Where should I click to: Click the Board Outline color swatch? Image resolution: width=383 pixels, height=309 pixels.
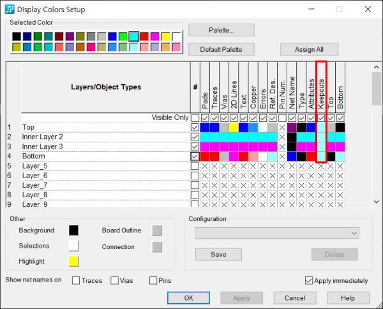coord(157,230)
